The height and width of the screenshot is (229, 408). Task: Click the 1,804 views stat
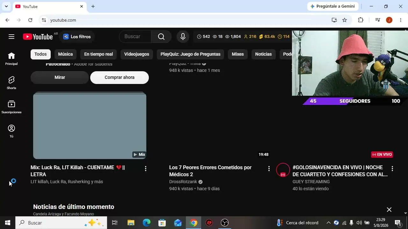(233, 37)
